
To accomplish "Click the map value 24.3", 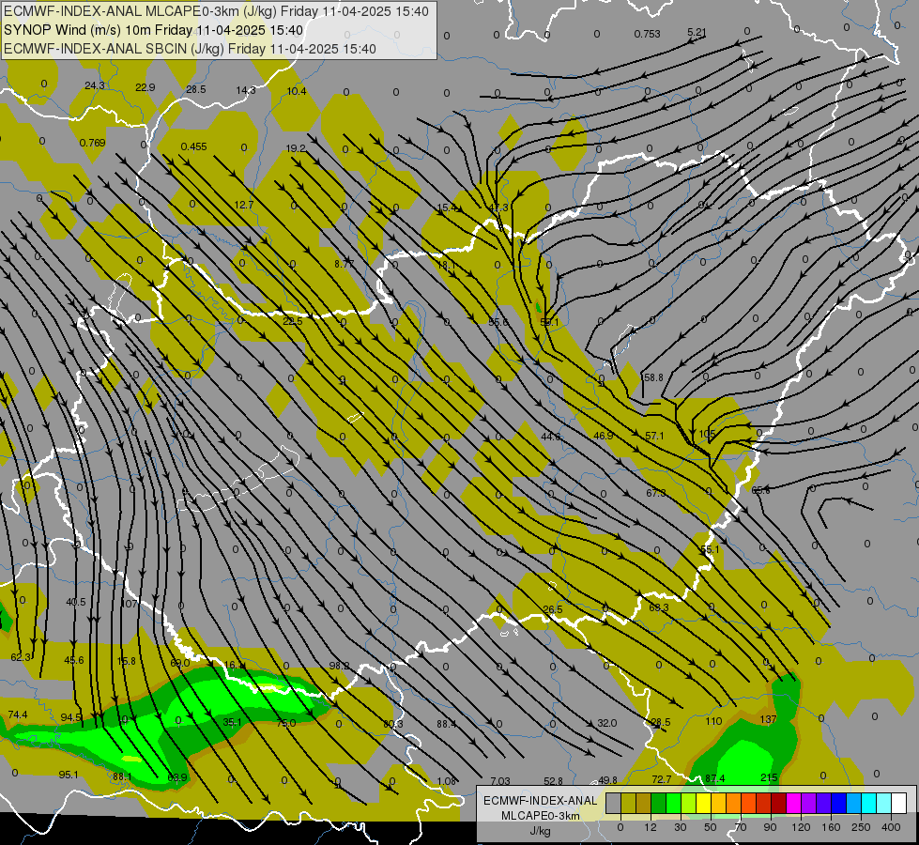I will [x=95, y=85].
